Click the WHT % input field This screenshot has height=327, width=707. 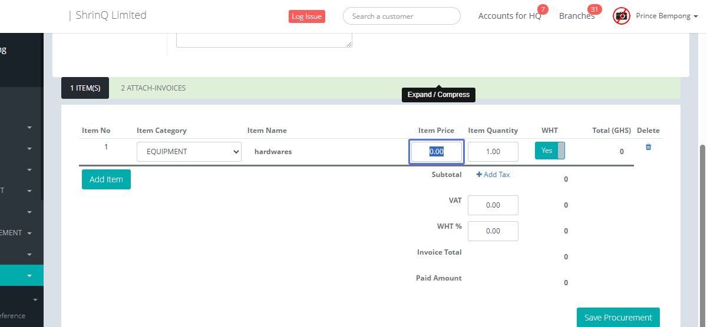(x=493, y=231)
